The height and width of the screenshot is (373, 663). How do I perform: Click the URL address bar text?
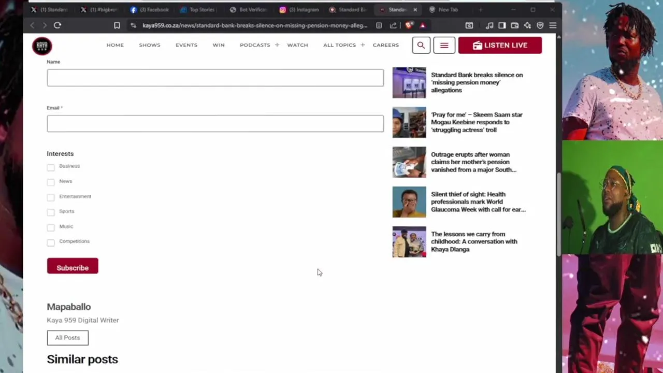255,25
